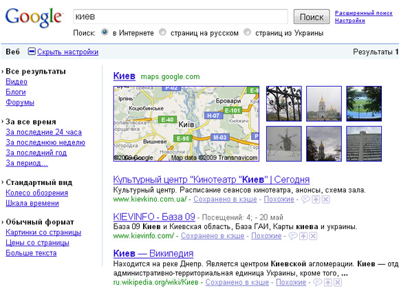Click the Поиск button
This screenshot has height=291, width=399.
tap(312, 17)
